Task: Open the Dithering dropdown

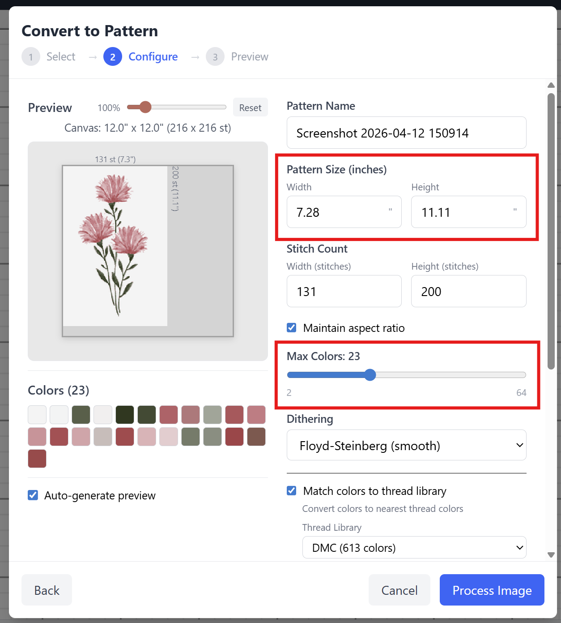Action: click(x=406, y=445)
